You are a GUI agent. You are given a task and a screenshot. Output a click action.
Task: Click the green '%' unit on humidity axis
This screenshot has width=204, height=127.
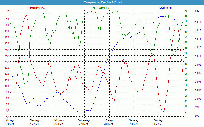click(x=186, y=11)
